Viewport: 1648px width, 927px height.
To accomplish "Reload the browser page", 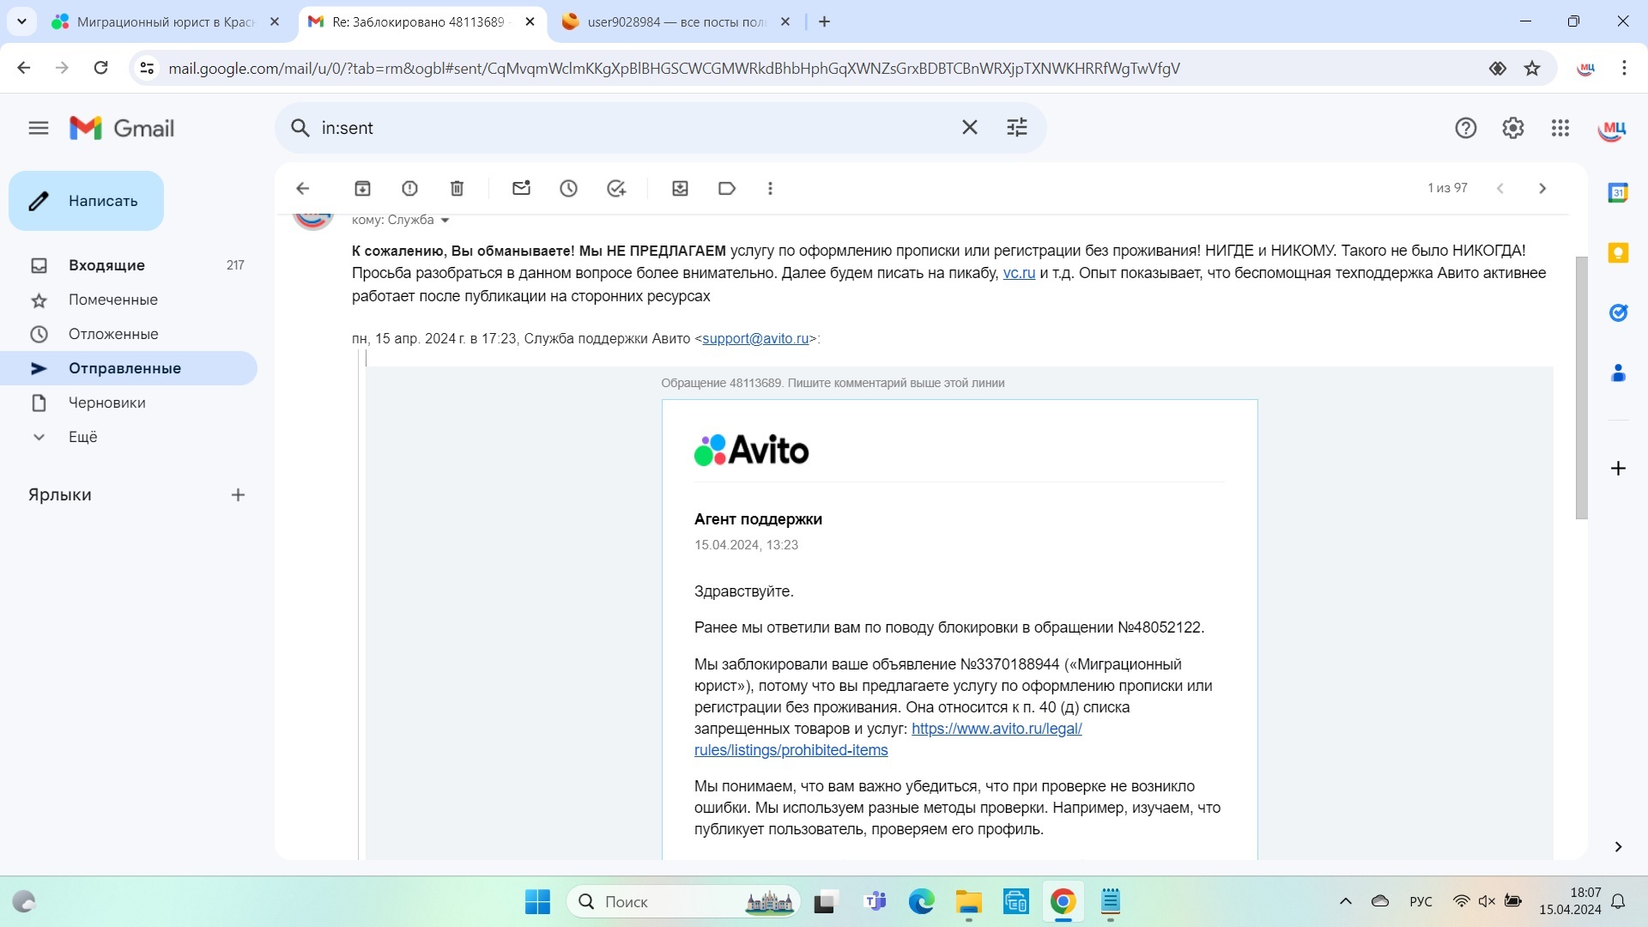I will pos(100,68).
